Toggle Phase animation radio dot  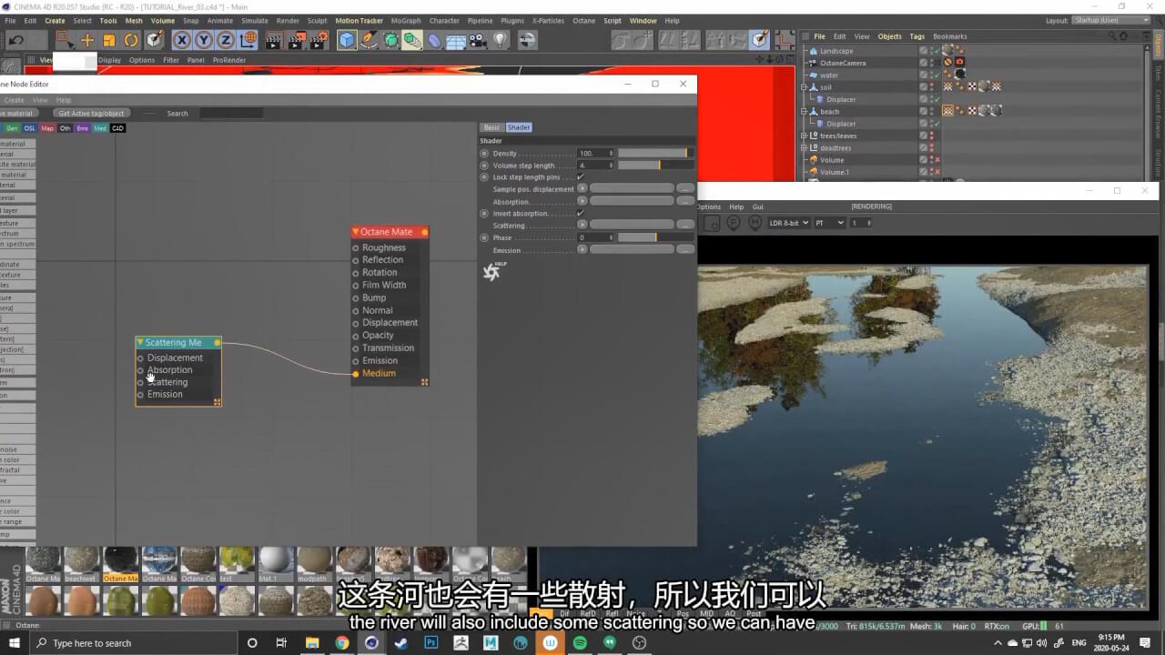click(x=484, y=237)
